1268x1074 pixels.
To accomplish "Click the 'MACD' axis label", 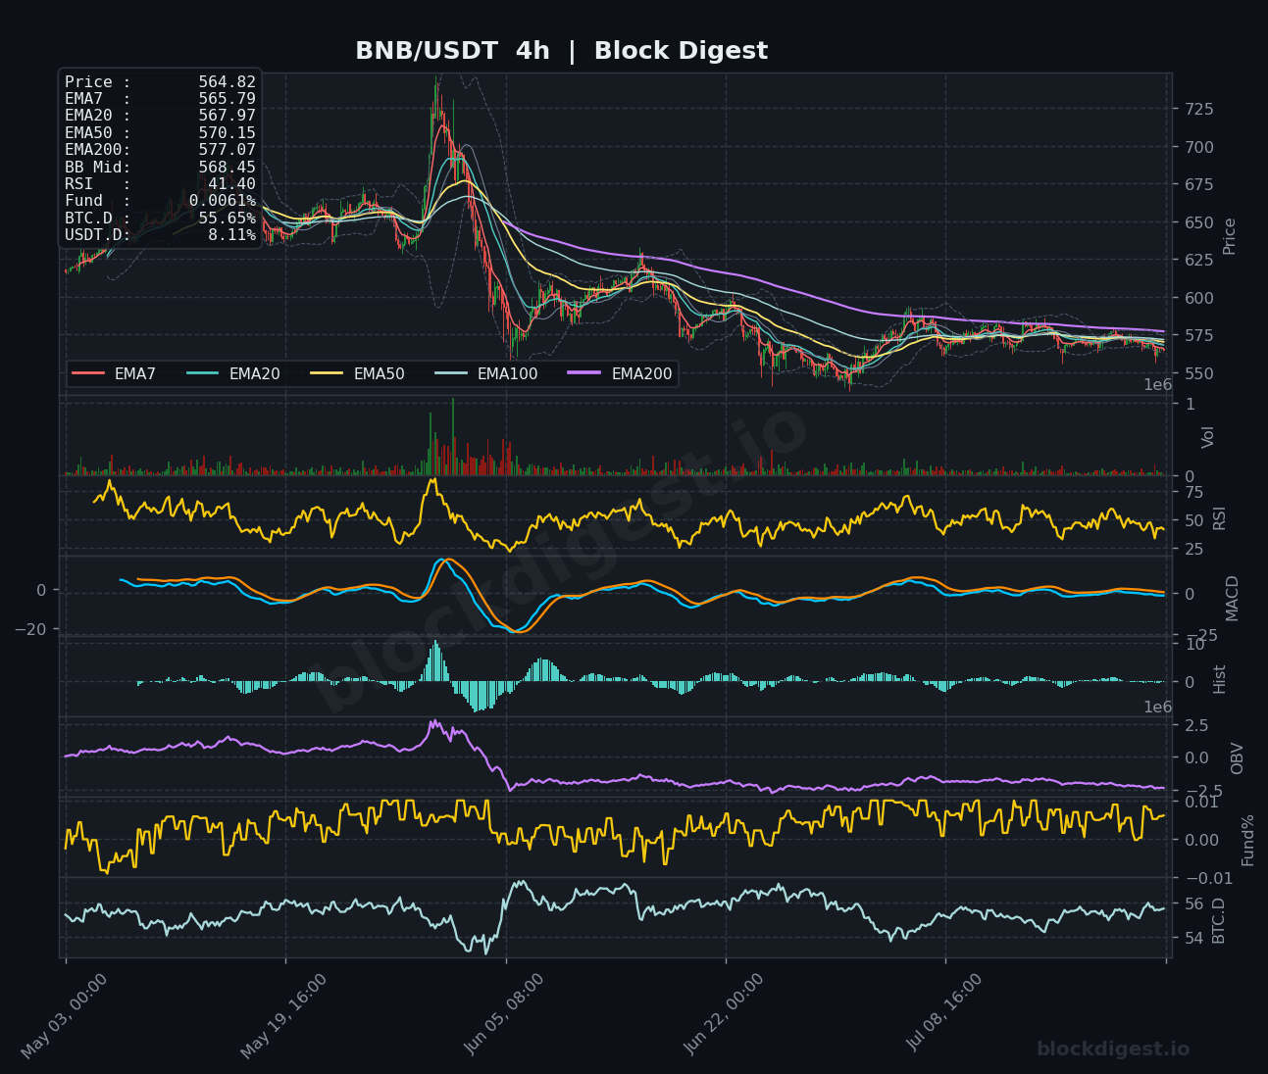I will click(x=1232, y=598).
